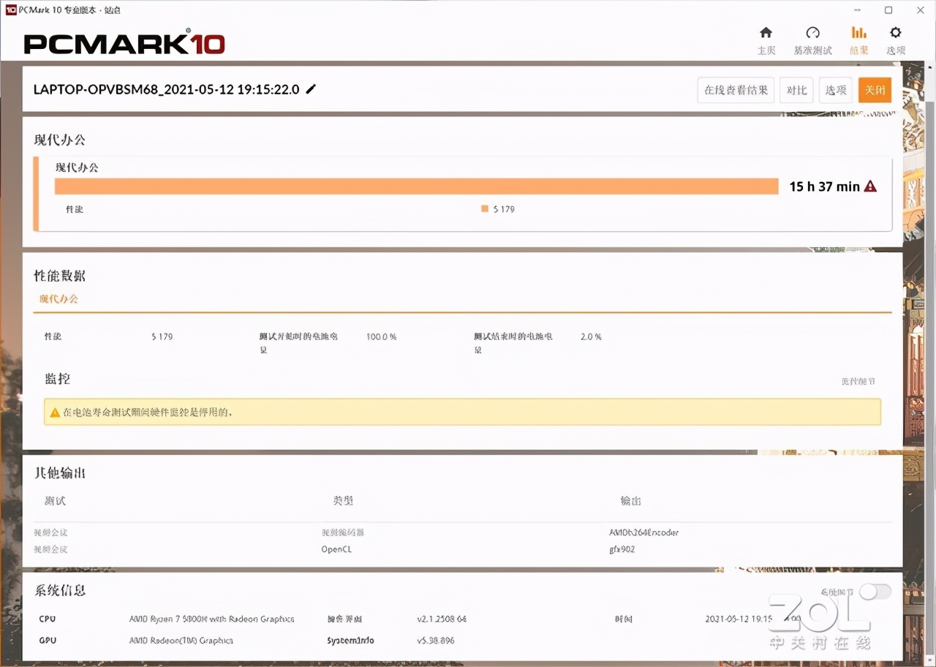This screenshot has height=667, width=936.
Task: Click the PCMark 10 app icon in the title bar
Action: pyautogui.click(x=10, y=10)
